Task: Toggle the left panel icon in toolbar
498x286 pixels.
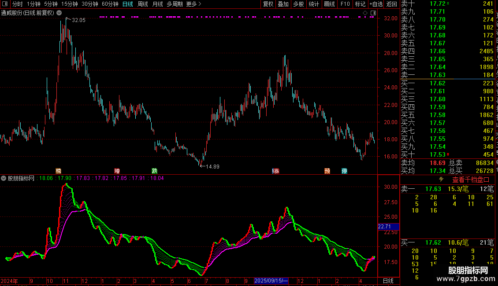Action: coord(5,4)
